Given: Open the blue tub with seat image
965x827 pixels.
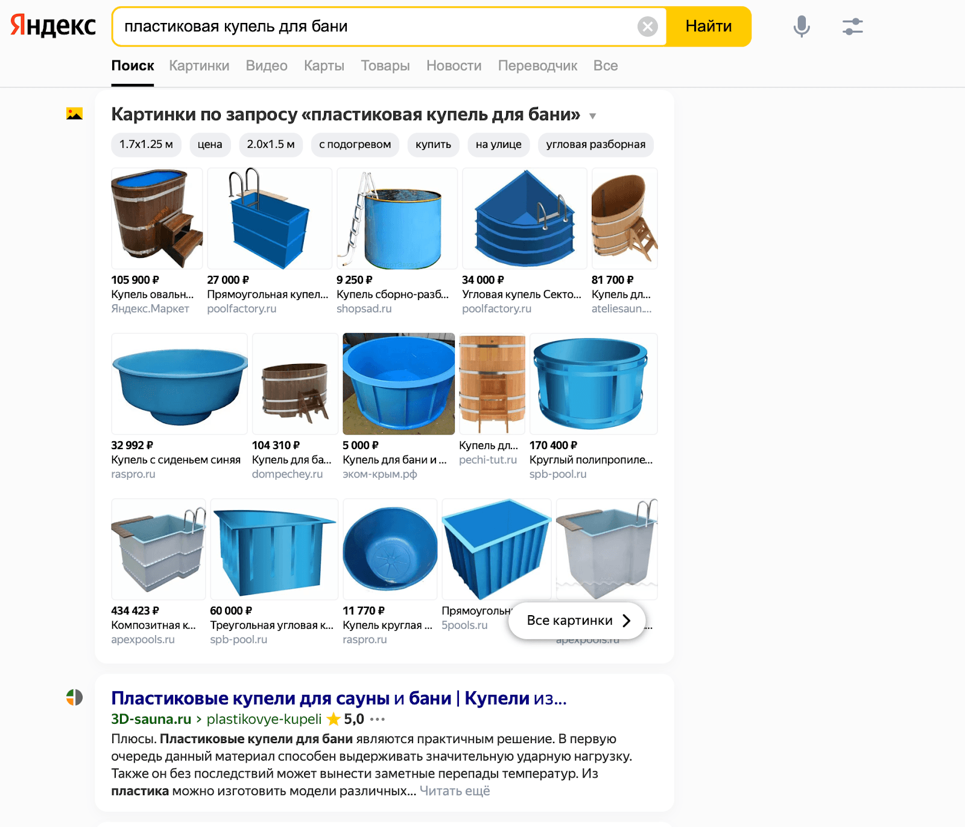Looking at the screenshot, I should [x=180, y=384].
